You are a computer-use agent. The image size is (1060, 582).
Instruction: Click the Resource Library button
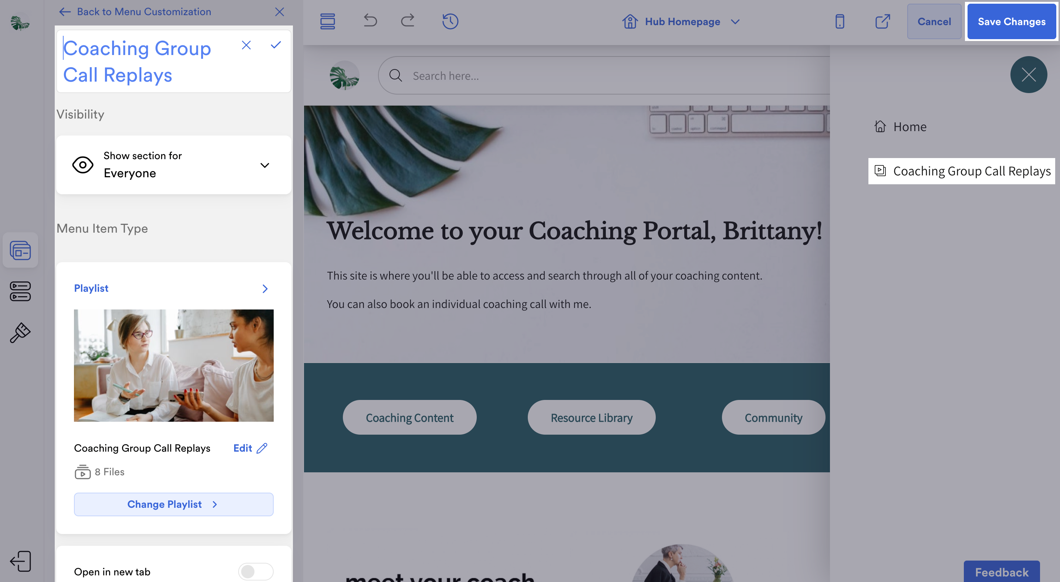tap(591, 418)
